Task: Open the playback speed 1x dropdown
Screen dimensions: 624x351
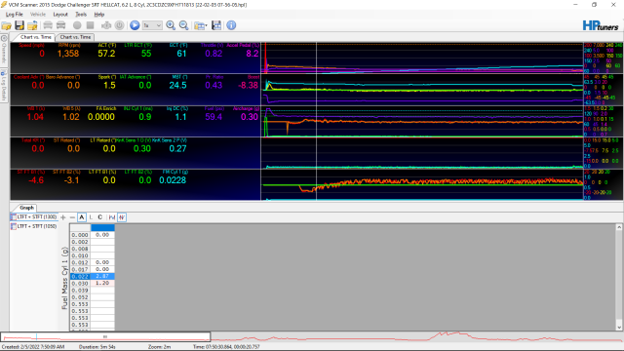Action: (152, 25)
